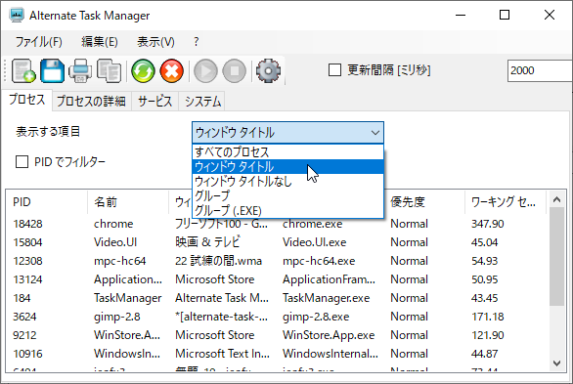573x384 pixels.
Task: Sort by the 名前 column header
Action: [128, 202]
